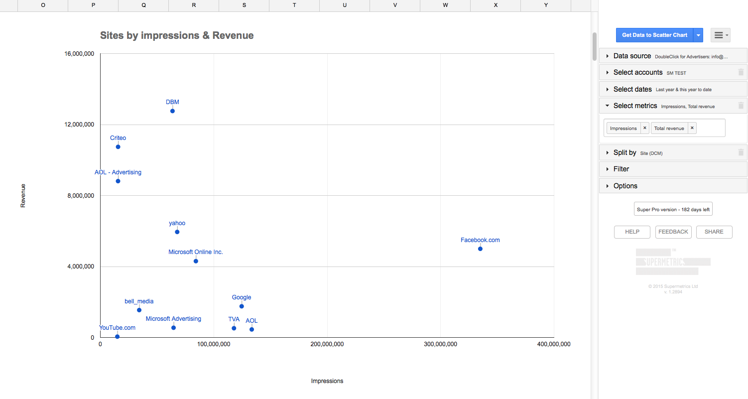Click the Revenue y-axis title
This screenshot has width=748, height=399.
(x=23, y=196)
